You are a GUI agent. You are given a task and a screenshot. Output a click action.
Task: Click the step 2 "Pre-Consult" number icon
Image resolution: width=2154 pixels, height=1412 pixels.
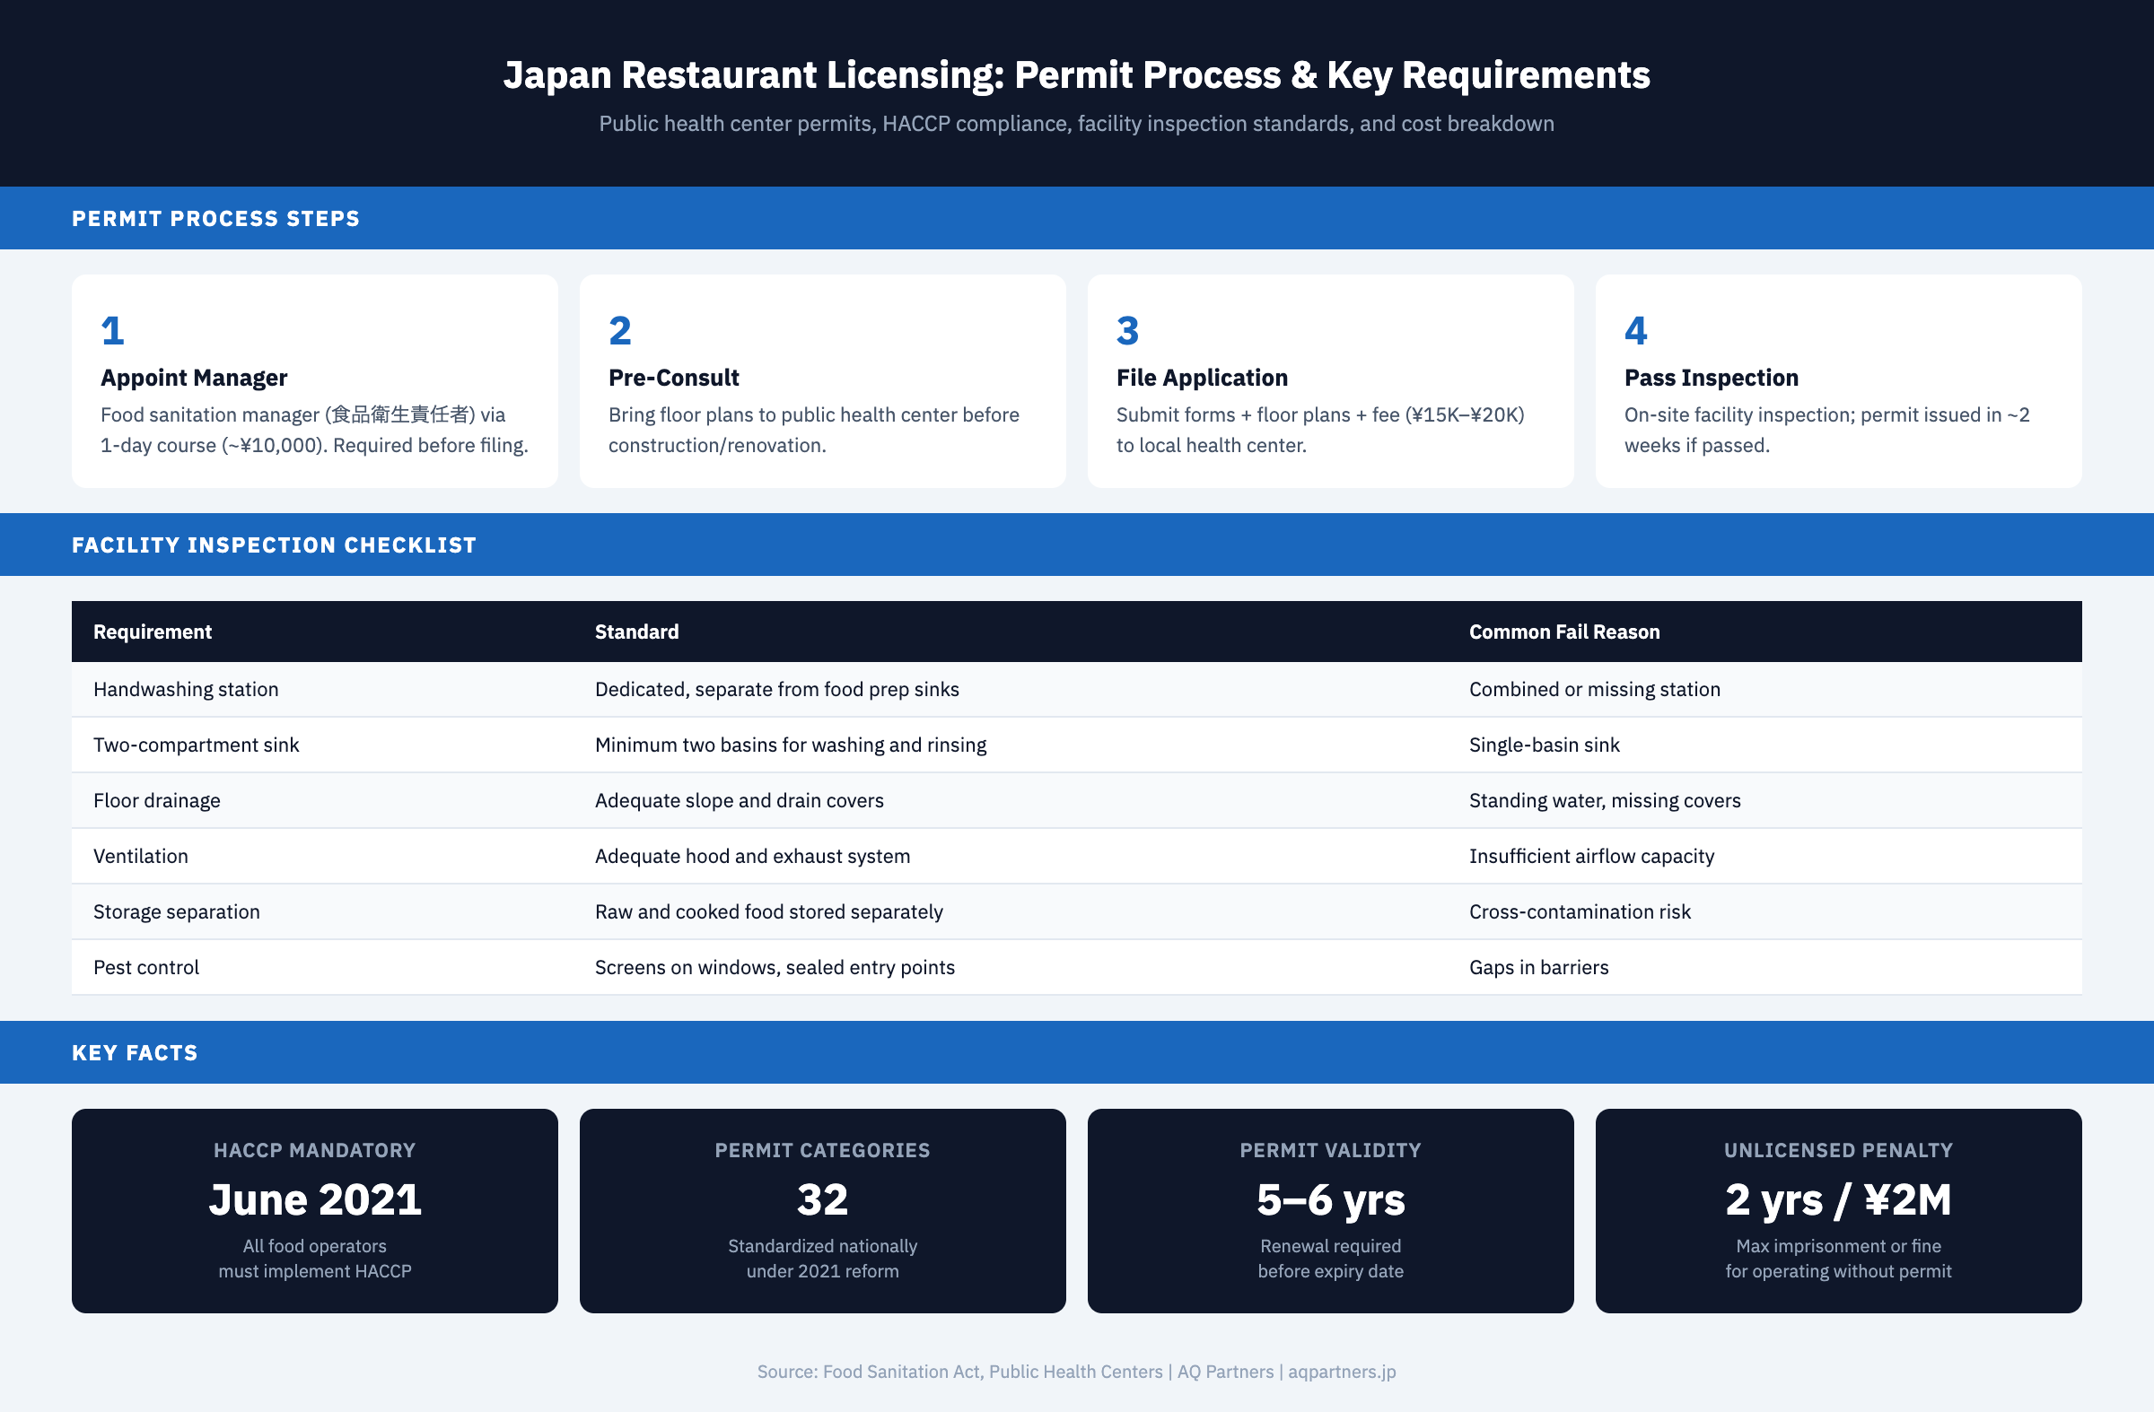pos(619,331)
